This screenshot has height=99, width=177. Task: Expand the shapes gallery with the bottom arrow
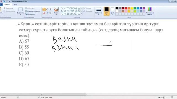pos(81,14)
